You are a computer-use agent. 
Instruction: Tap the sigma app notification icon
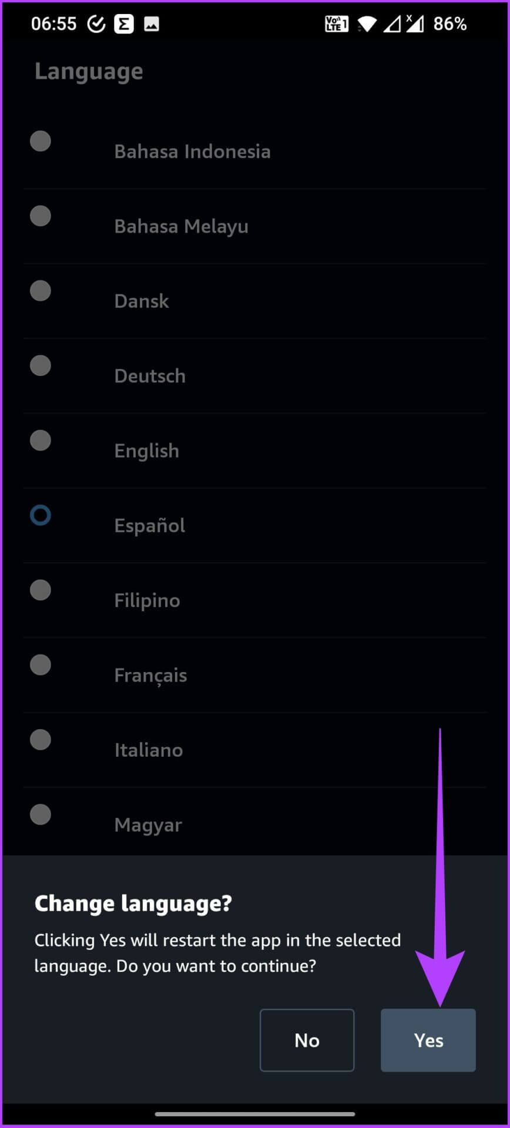123,24
